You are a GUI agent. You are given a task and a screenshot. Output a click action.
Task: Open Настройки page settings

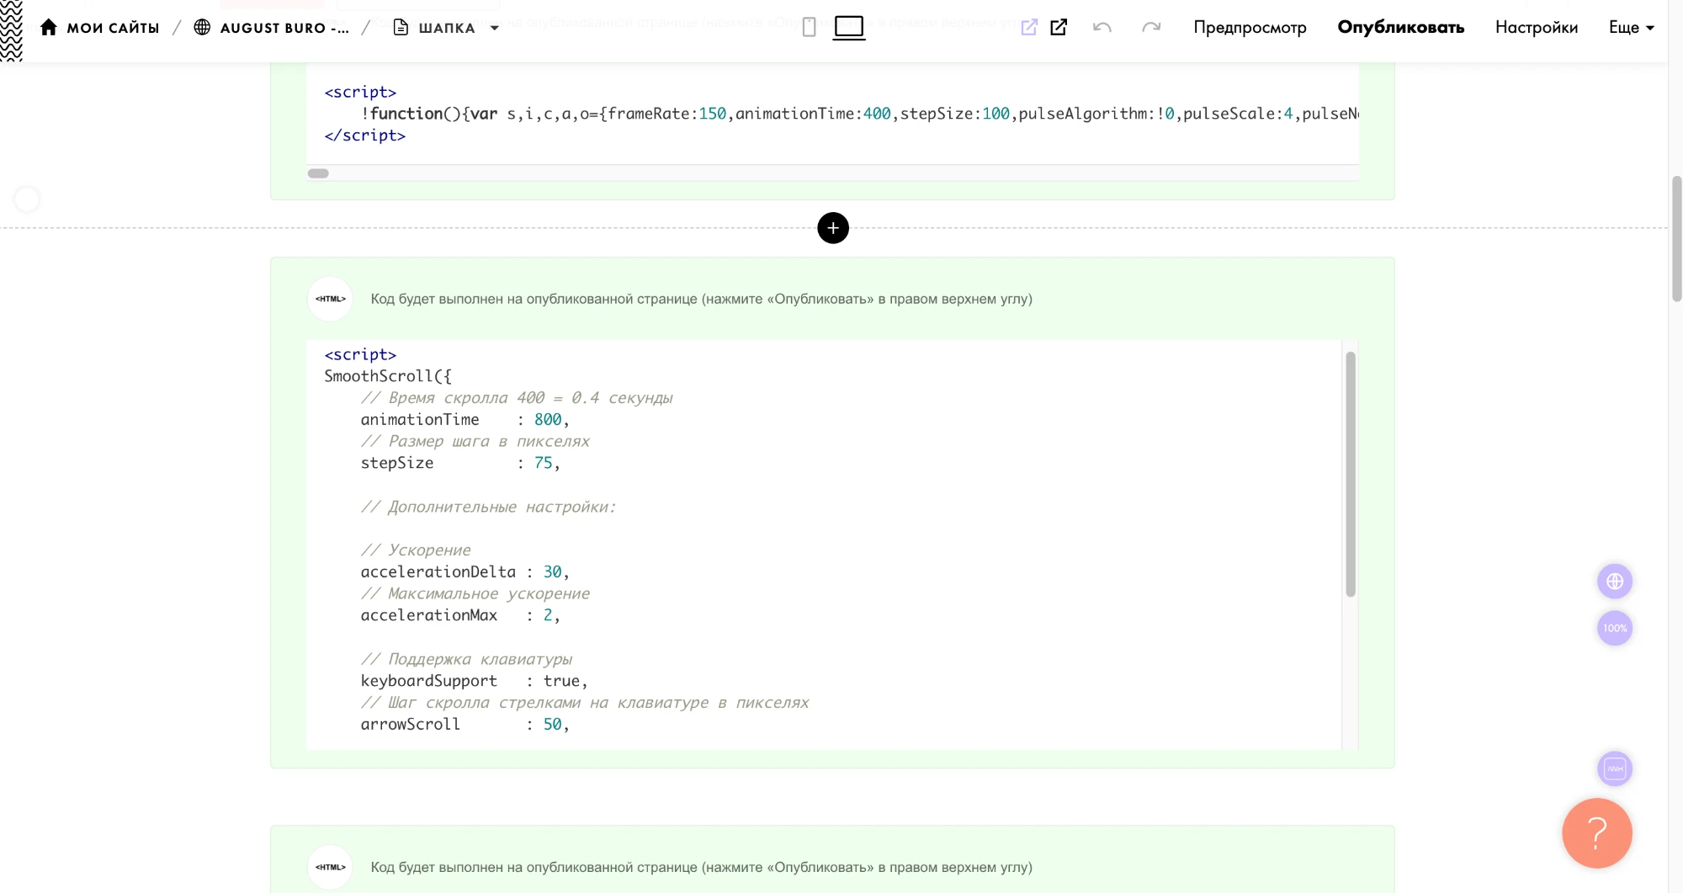1536,28
